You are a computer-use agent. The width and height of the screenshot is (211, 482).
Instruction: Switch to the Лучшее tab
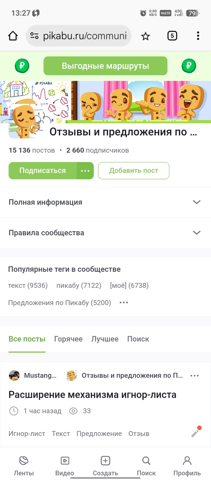pos(105,339)
